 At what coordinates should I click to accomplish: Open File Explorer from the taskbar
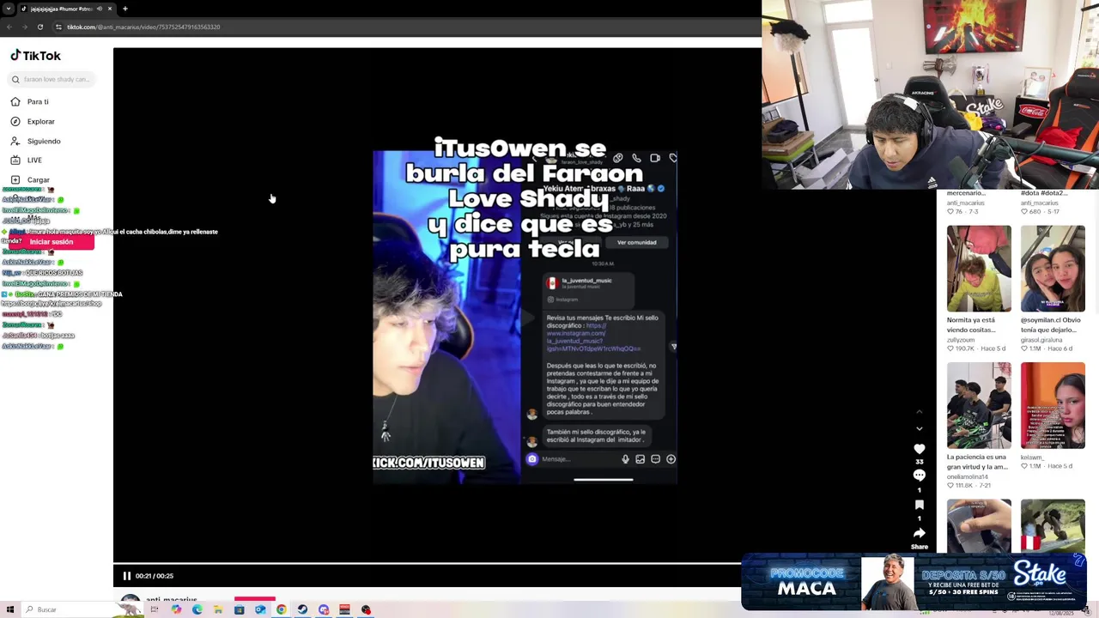pos(218,609)
